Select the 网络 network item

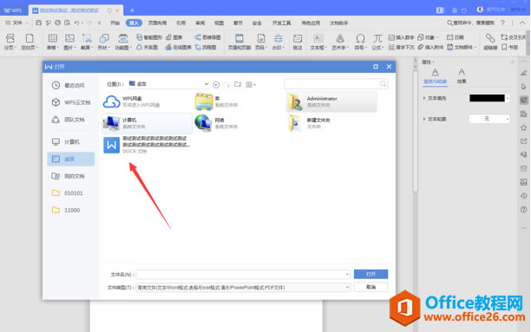click(239, 123)
